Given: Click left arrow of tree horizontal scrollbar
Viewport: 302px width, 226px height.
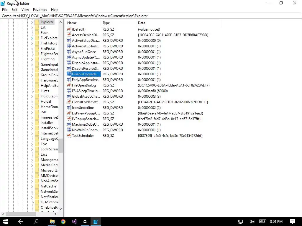Looking at the screenshot, I should (x=3, y=214).
